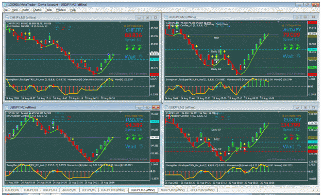Click the large USDJPY symbol label

click(134, 120)
